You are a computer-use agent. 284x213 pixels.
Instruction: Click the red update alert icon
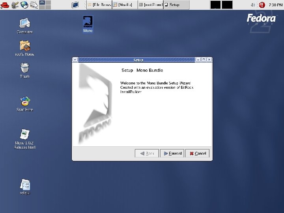[x=262, y=5]
